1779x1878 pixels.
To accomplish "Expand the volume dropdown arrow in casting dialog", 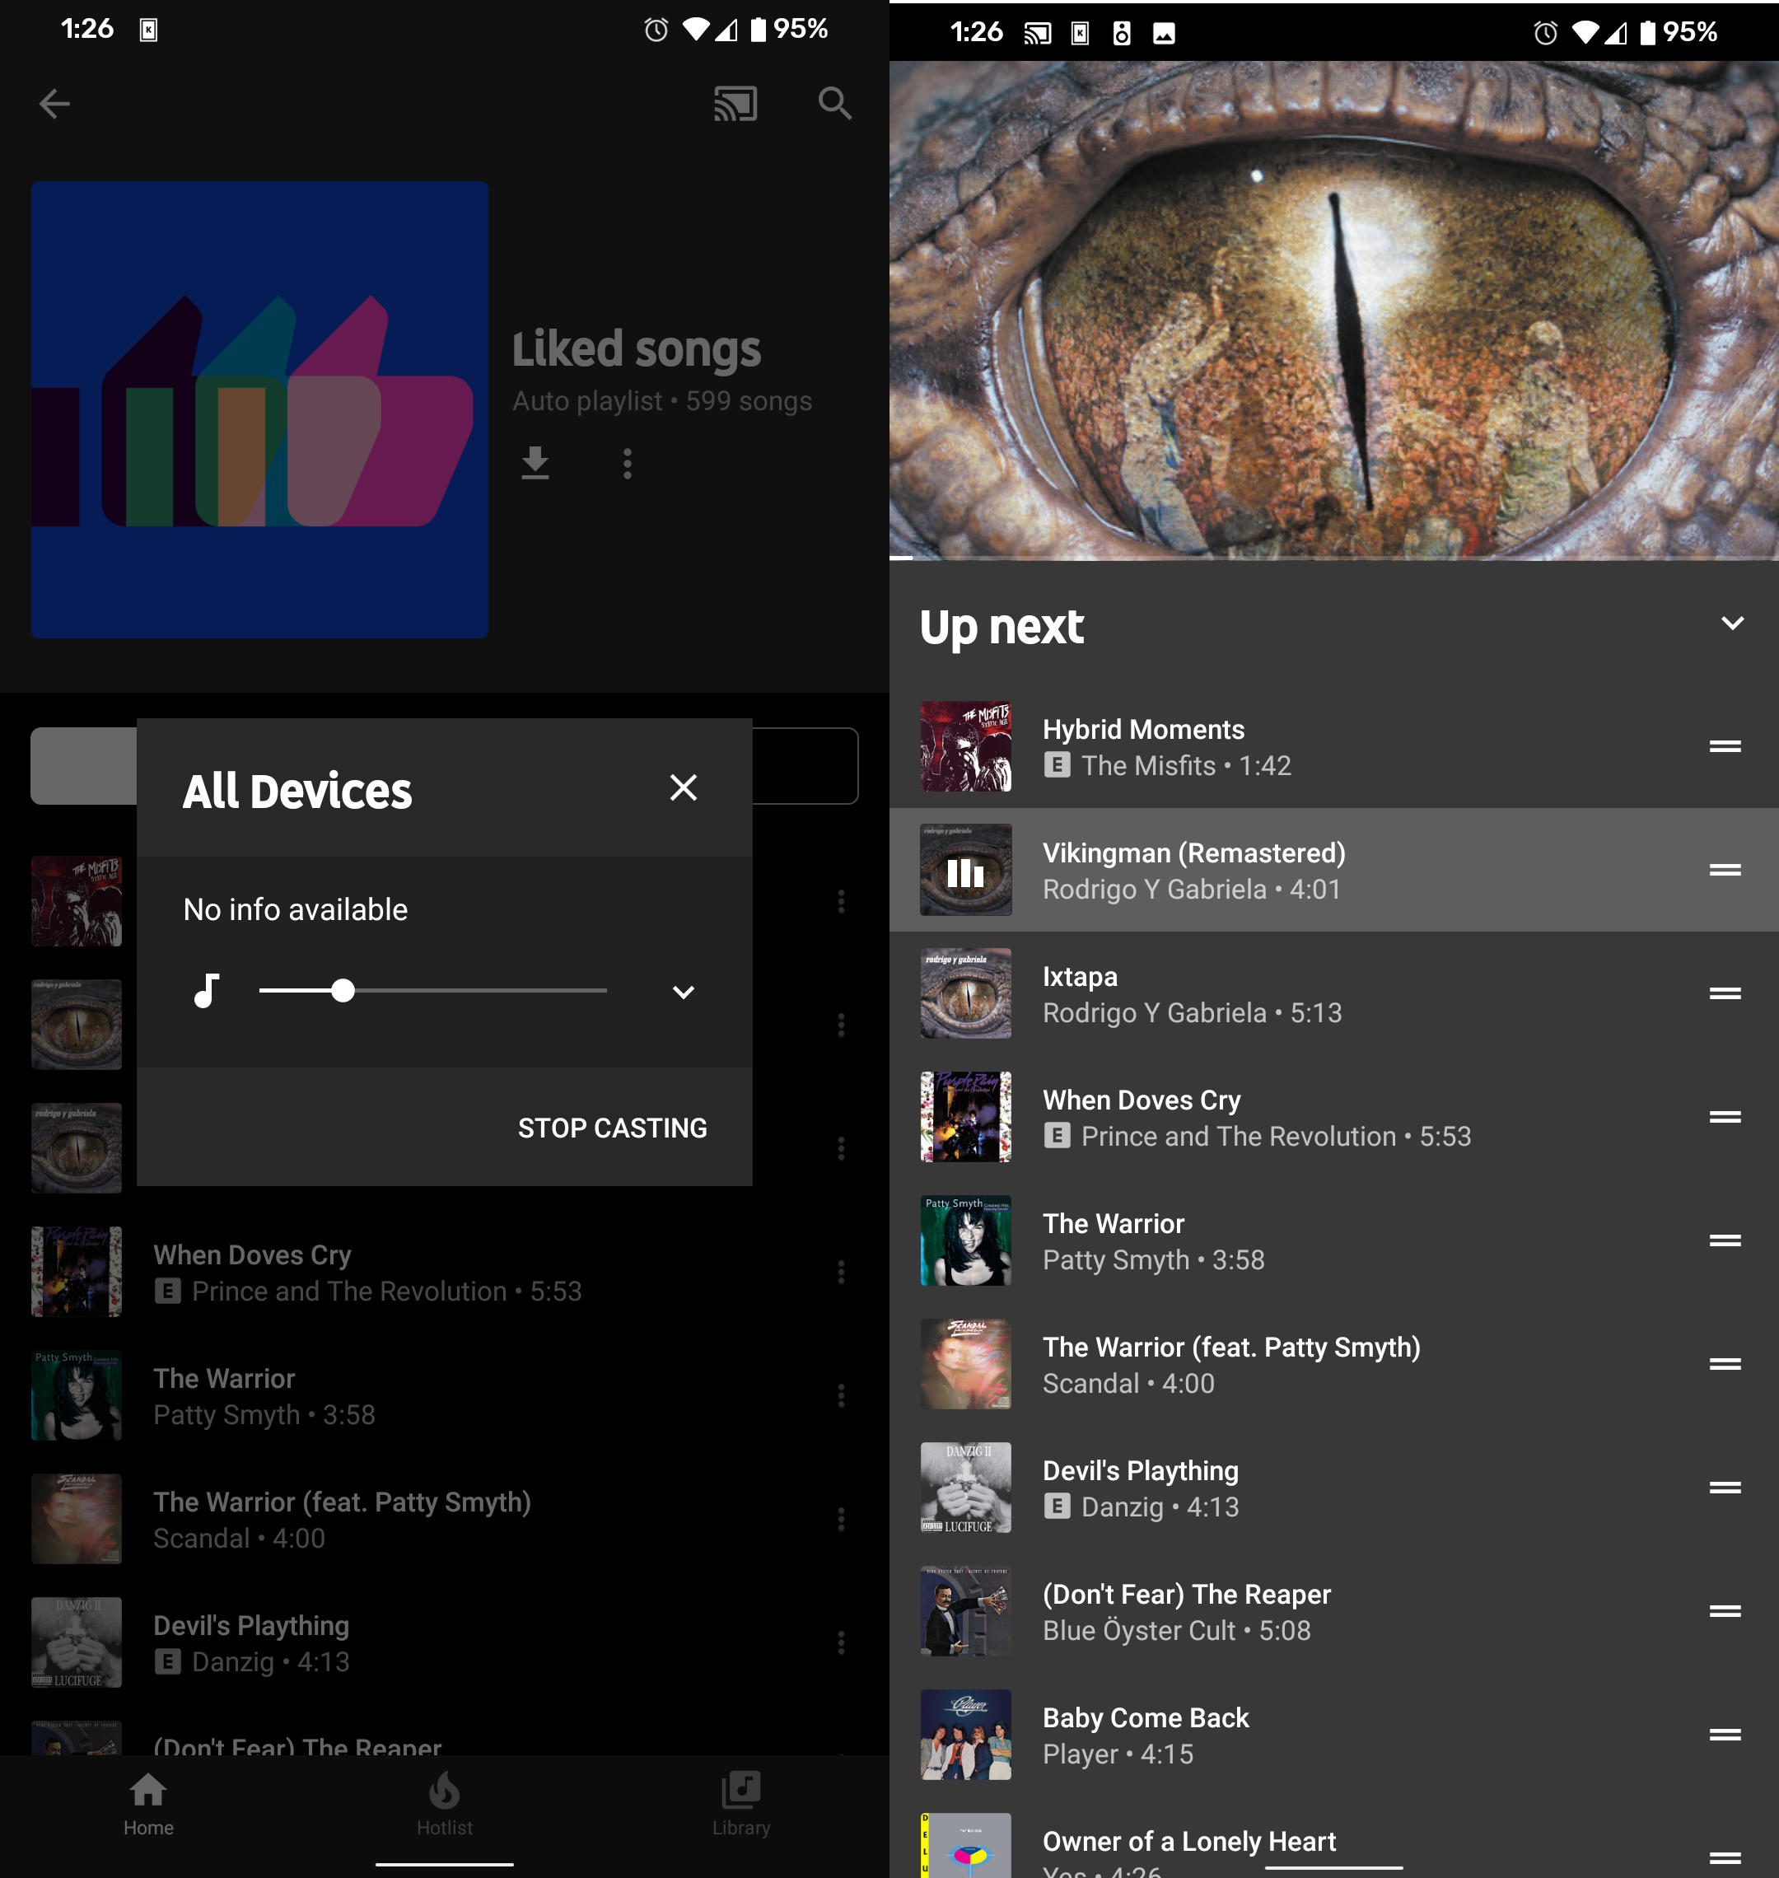I will 684,992.
